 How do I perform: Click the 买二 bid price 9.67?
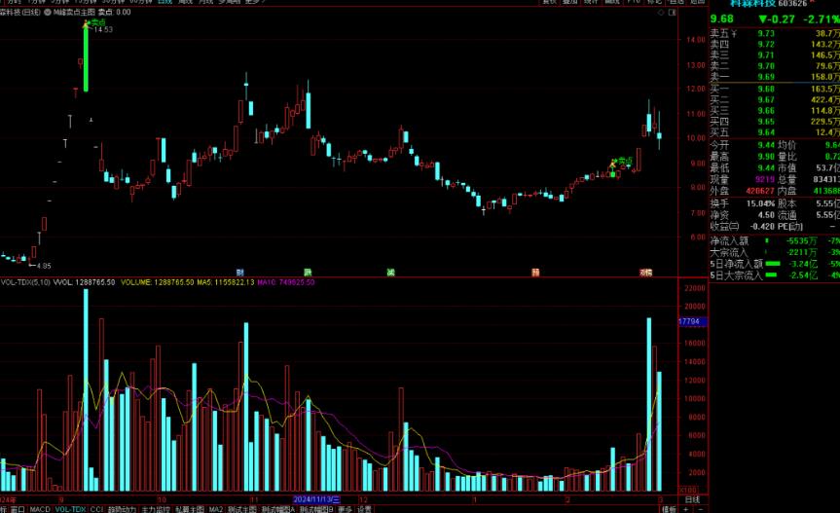point(766,99)
